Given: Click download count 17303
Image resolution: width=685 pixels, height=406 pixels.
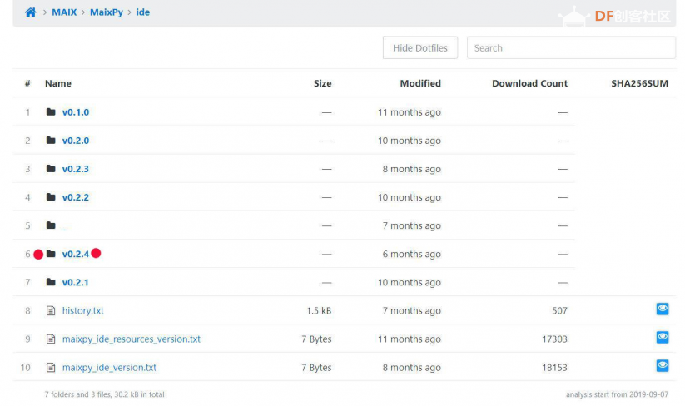Looking at the screenshot, I should point(555,339).
